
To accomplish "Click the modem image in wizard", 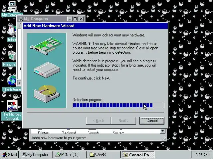I will [47, 70].
